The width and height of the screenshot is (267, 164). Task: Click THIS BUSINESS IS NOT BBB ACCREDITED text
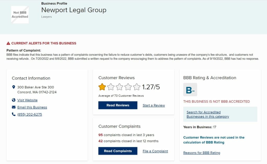(x=216, y=102)
